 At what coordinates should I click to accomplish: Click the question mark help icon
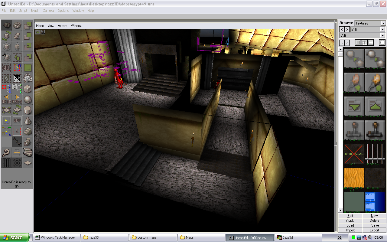pos(7,152)
